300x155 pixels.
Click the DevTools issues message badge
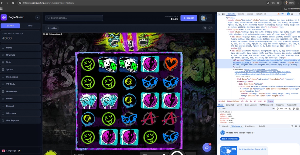(283, 14)
